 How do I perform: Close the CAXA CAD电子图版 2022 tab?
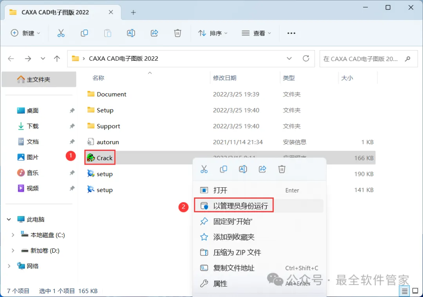coord(111,12)
